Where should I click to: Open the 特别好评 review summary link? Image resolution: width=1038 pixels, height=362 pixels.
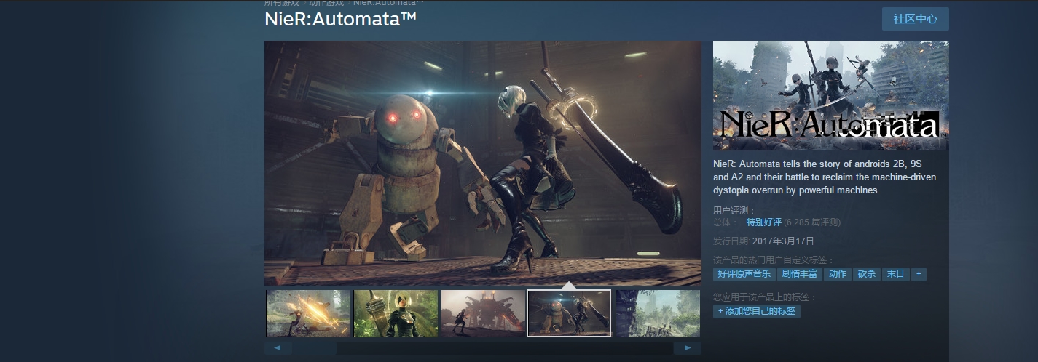763,222
